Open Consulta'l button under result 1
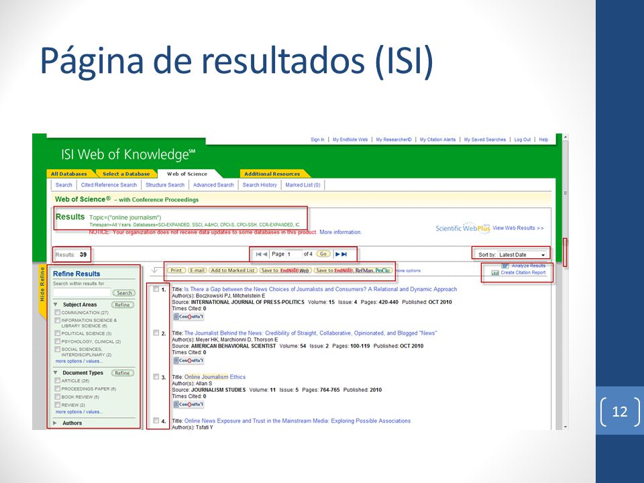644x483 pixels. (x=188, y=317)
